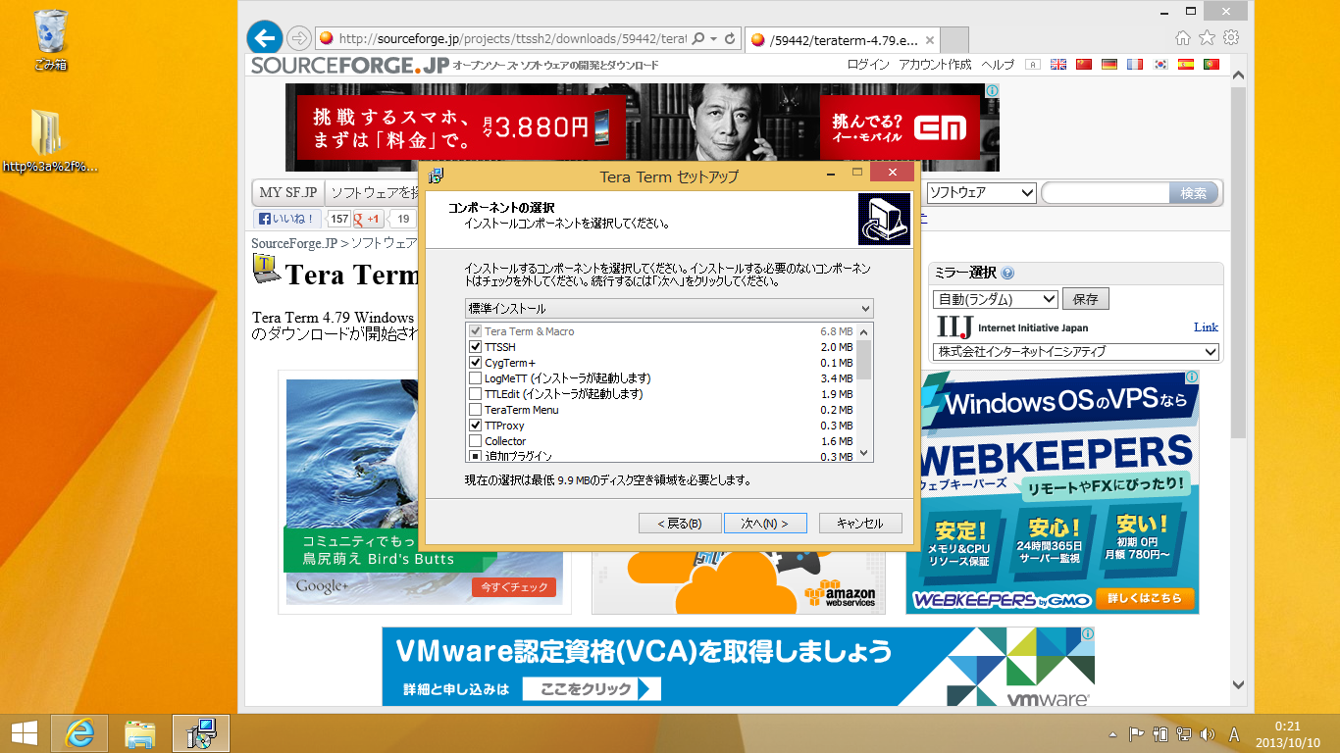Image resolution: width=1340 pixels, height=753 pixels.
Task: Open the ソフトウェア search category dropdown
Action: (982, 193)
